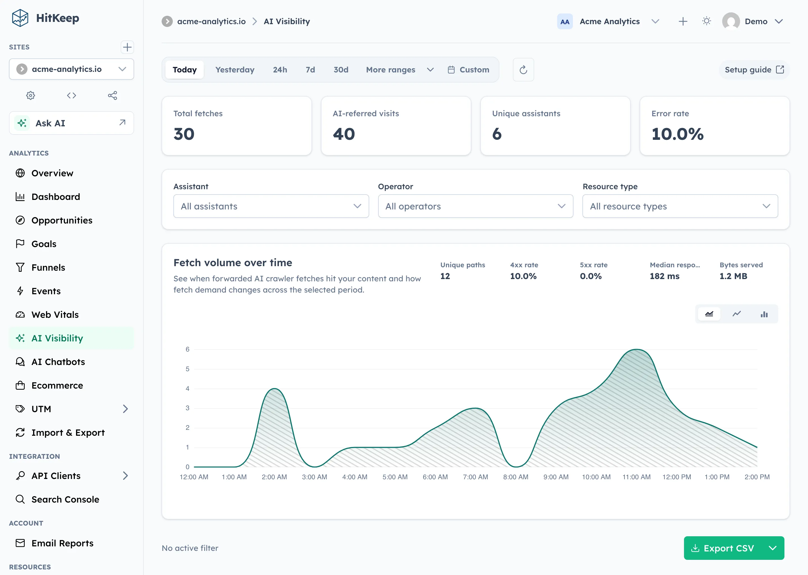Open the Goals section

[x=72, y=244]
